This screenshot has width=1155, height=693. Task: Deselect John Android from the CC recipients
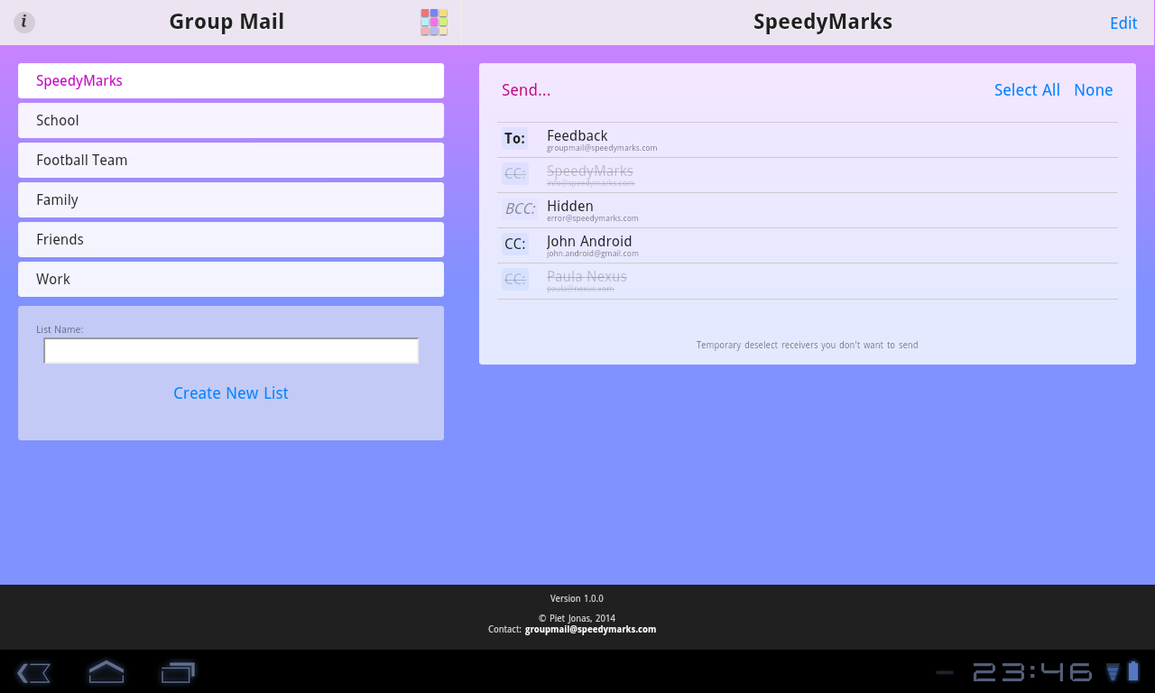pyautogui.click(x=807, y=245)
